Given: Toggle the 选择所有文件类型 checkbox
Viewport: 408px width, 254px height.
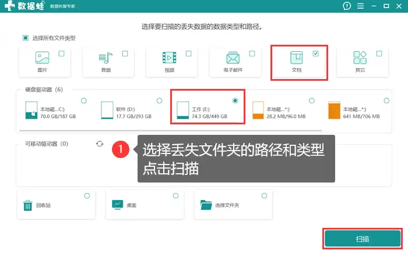Looking at the screenshot, I should click(x=26, y=38).
